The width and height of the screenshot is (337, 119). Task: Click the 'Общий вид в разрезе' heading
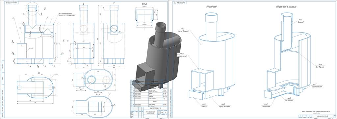coord(286,7)
